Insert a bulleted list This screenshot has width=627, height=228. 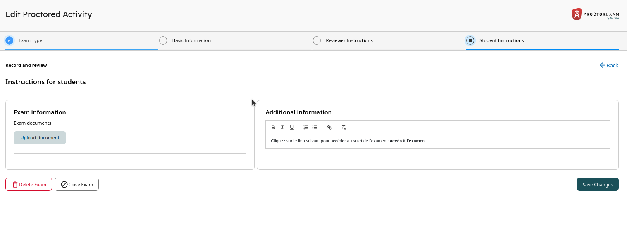tap(315, 127)
